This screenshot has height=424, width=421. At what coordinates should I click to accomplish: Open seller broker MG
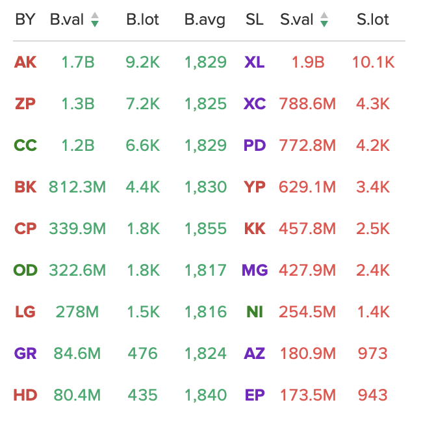(x=255, y=271)
